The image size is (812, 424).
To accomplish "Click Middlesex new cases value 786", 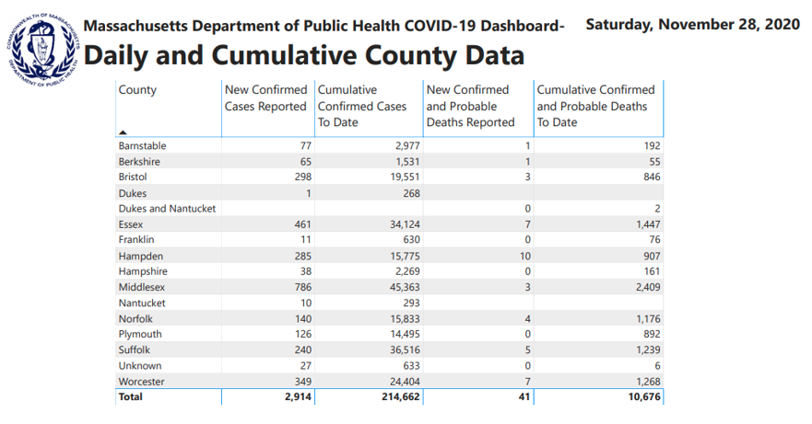I will [303, 287].
